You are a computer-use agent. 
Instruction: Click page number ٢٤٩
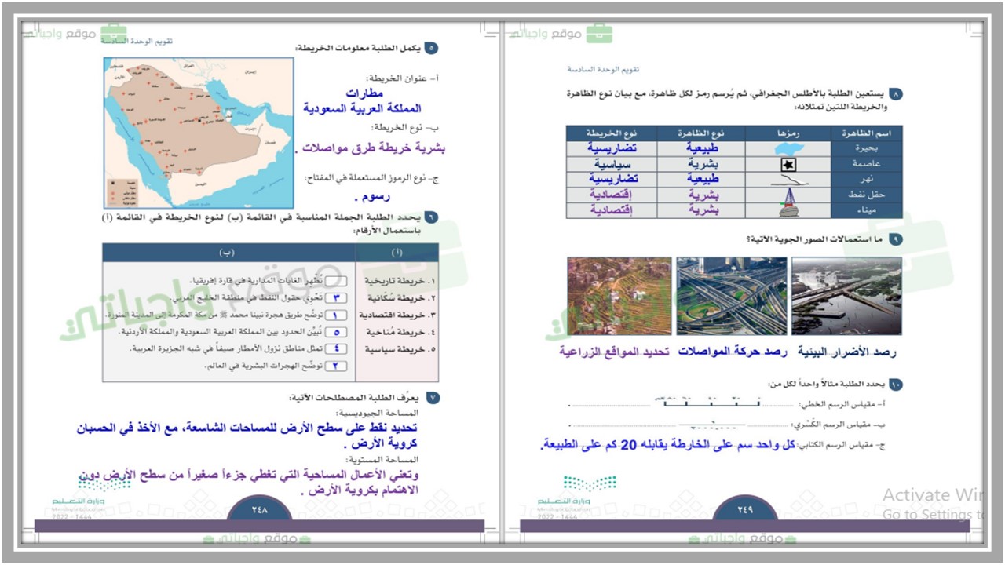coord(745,509)
